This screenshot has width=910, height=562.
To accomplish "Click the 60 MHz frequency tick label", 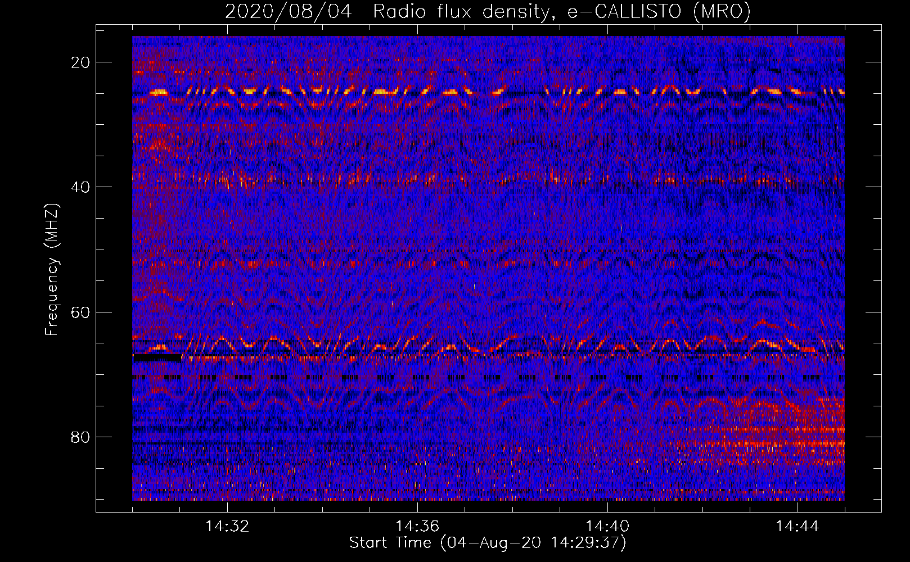I will [81, 312].
